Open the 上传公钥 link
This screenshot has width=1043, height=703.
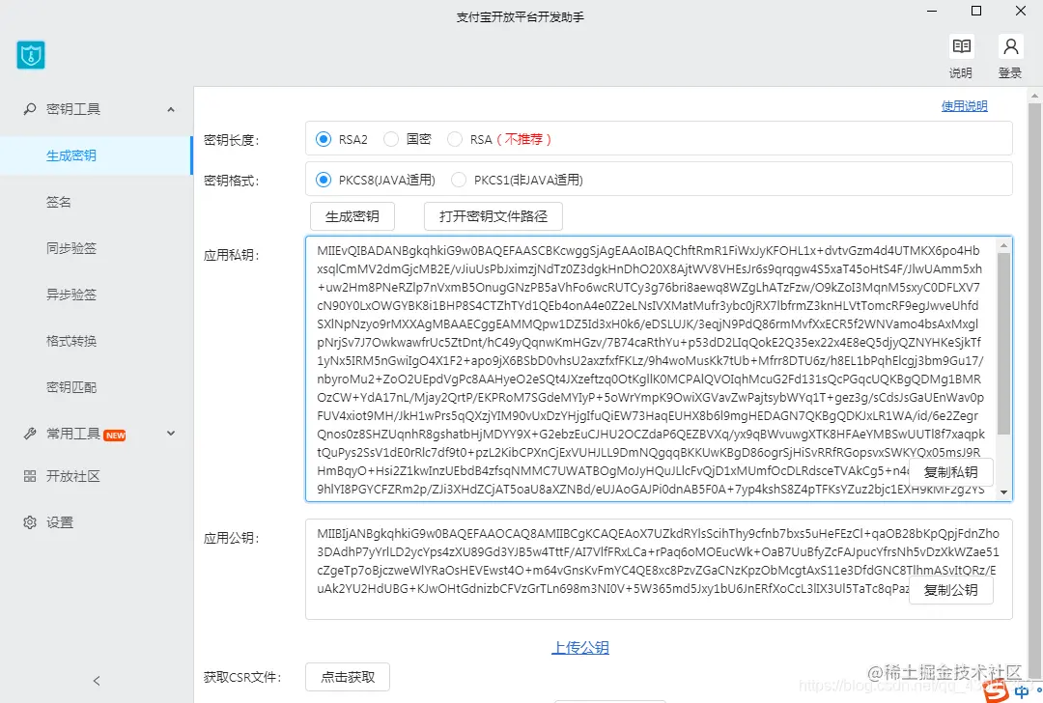point(580,647)
